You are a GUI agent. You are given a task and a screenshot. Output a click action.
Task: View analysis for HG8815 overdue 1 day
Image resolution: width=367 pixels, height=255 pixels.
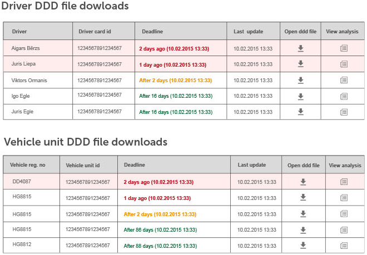click(x=344, y=197)
